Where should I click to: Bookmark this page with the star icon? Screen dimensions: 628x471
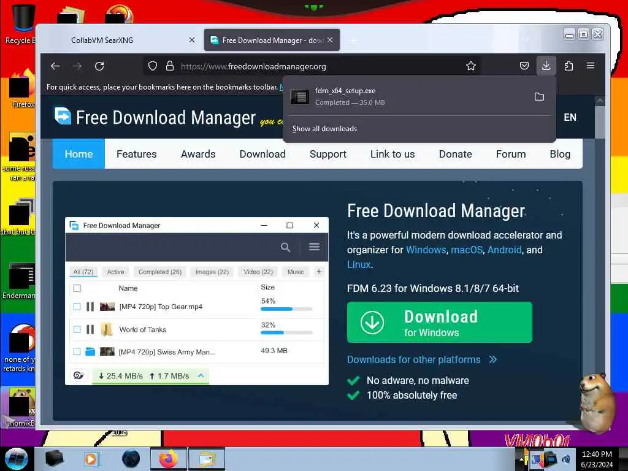(x=471, y=66)
